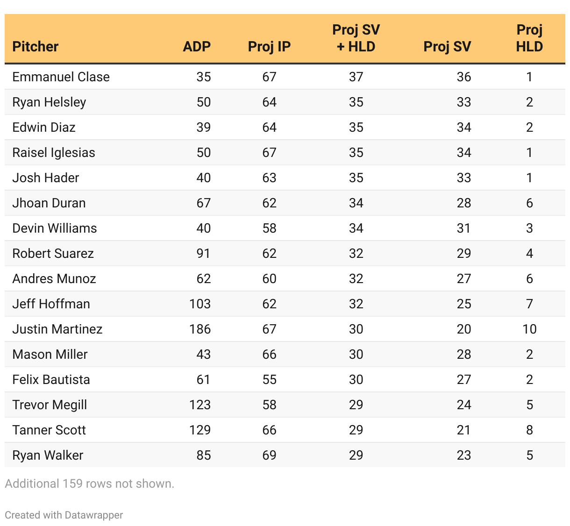Open the Created with Datawrapper link
570x526 pixels.
[x=64, y=515]
